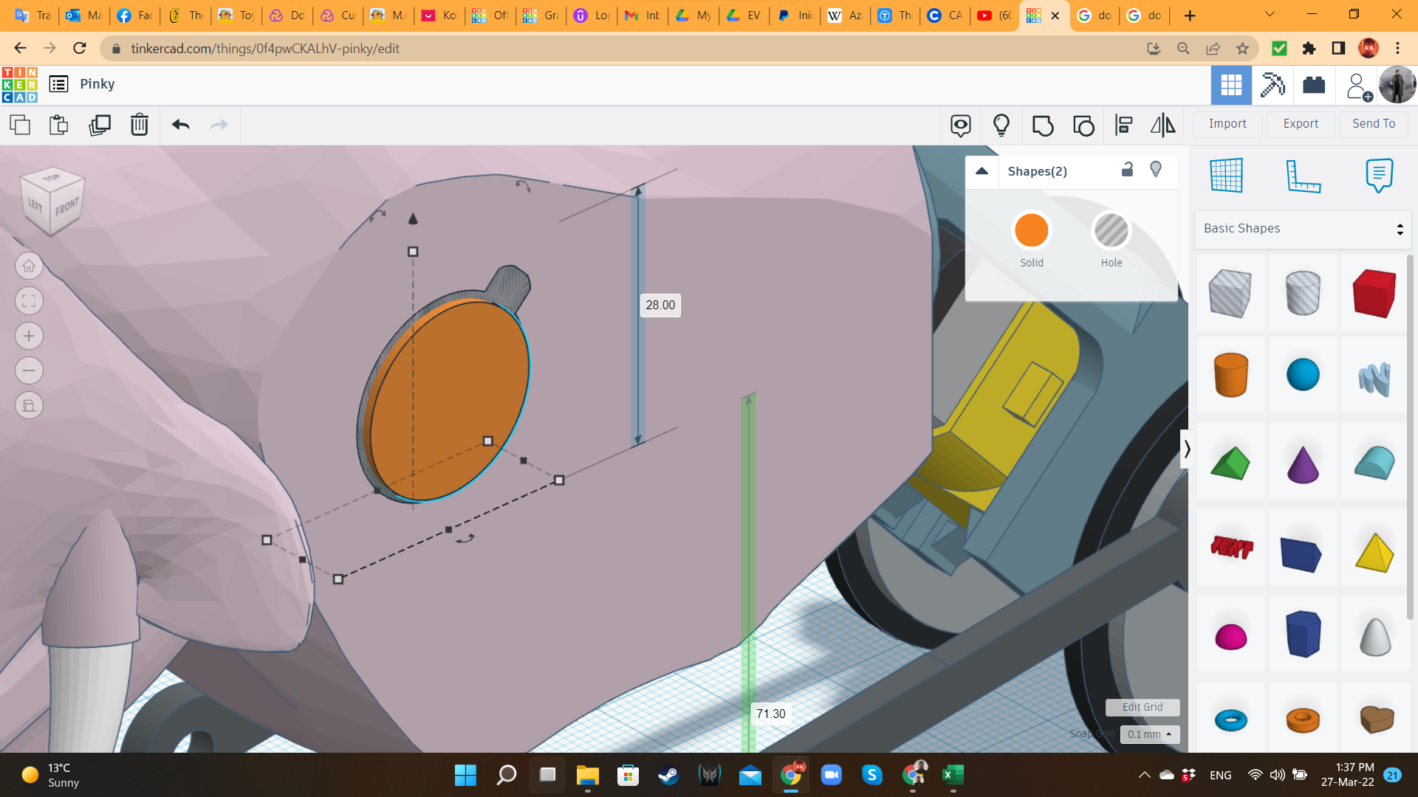The height and width of the screenshot is (797, 1418).
Task: Click the Delete trash can icon
Action: click(140, 125)
